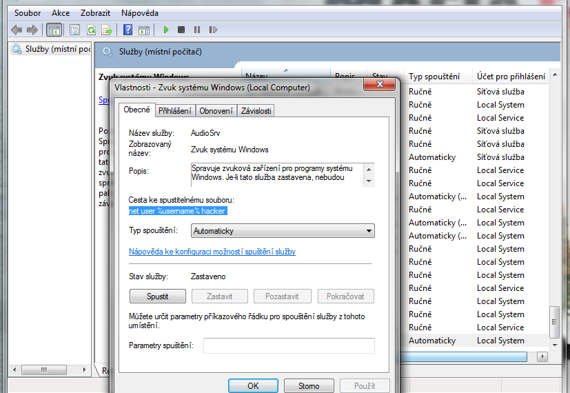Open the Nápověda ke konfiguraci link
The height and width of the screenshot is (393, 570).
(x=212, y=252)
